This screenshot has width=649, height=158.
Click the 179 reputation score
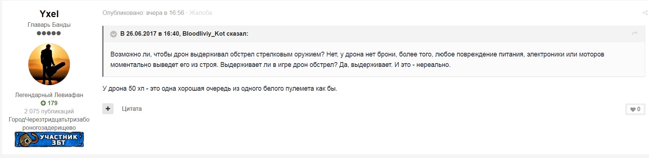tap(52, 103)
